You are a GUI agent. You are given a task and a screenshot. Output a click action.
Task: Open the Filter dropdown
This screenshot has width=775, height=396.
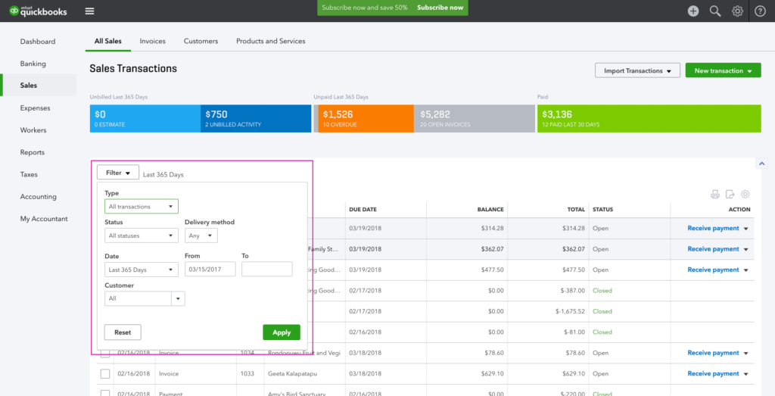[118, 173]
